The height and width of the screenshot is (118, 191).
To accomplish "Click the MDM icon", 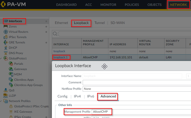I will click(11, 74).
